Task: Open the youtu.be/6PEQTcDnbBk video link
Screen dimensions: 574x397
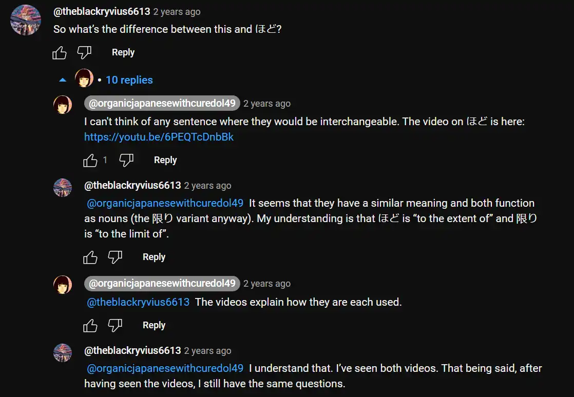Action: [x=159, y=137]
